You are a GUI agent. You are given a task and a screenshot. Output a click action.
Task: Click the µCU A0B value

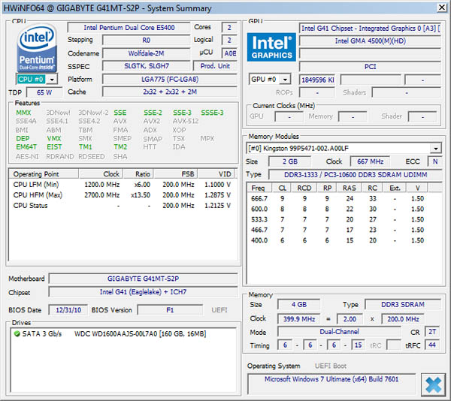229,53
